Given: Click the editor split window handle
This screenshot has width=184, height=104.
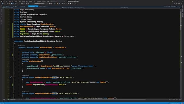Looking at the screenshot, I should pyautogui.click(x=181, y=8).
